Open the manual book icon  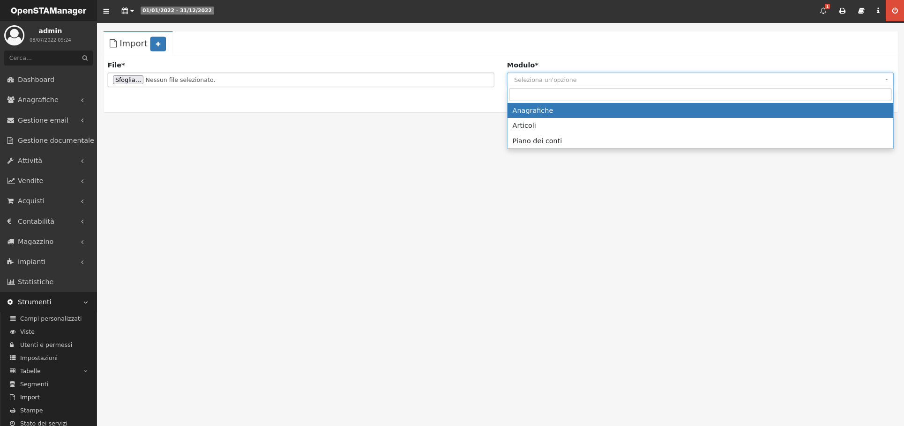861,11
